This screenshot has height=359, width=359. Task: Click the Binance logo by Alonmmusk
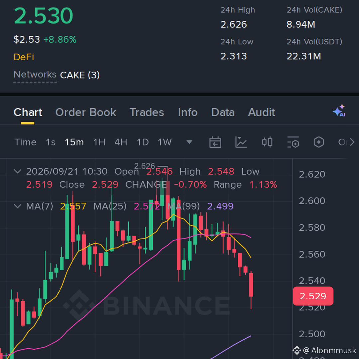pos(297,350)
